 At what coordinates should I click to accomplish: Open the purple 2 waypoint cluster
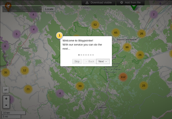tap(154, 14)
